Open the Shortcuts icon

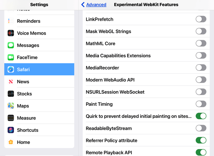click(x=11, y=130)
